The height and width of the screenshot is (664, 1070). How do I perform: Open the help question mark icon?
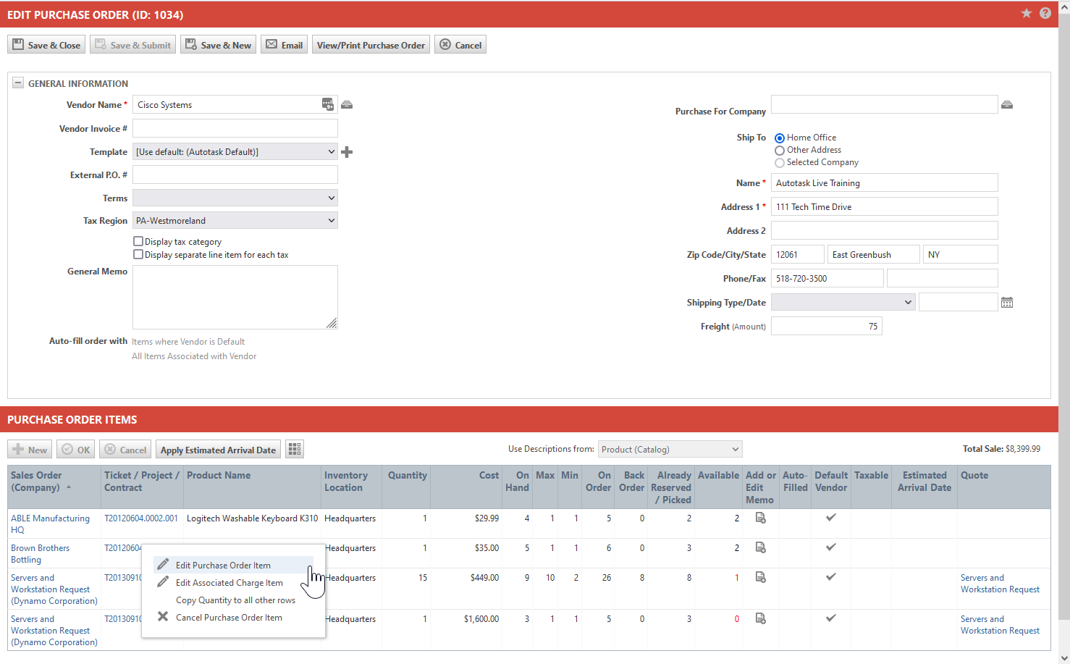(x=1045, y=14)
